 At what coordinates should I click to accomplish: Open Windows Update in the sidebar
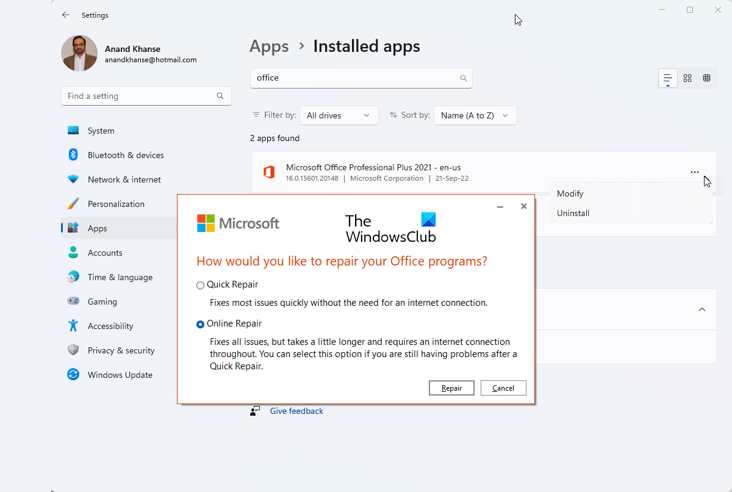[x=120, y=375]
